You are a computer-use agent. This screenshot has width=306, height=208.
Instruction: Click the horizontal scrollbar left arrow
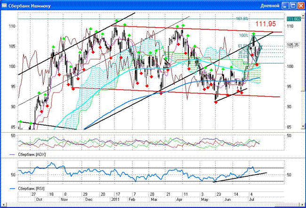[3, 205]
